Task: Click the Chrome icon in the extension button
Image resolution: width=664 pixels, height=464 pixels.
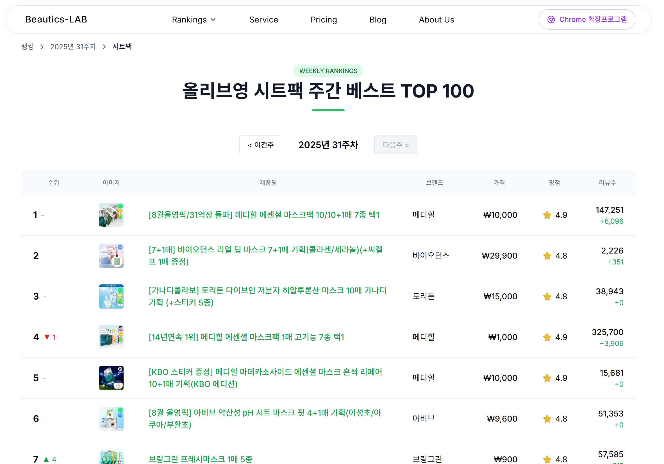Action: 551,19
